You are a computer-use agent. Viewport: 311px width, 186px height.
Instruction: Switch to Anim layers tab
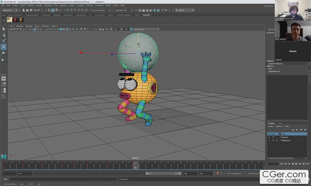280,123
